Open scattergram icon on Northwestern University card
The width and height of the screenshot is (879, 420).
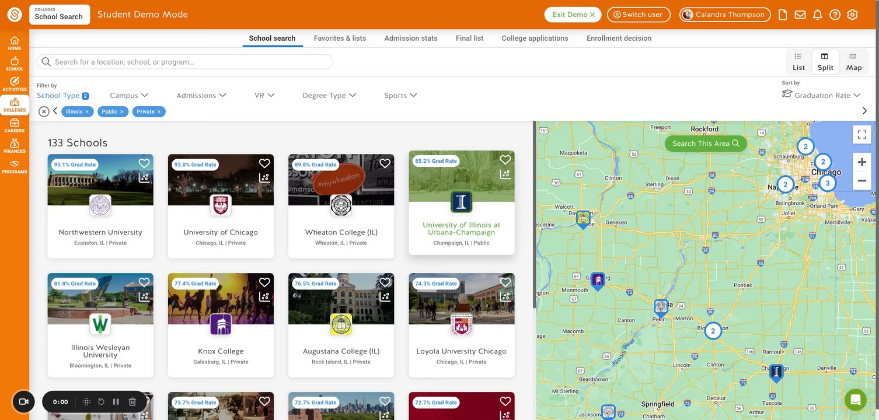[144, 177]
